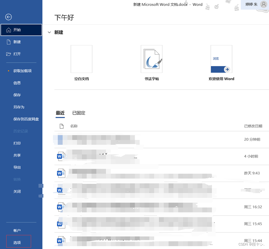Open the 打开 page in sidebar
Viewport: 269px width, 249px height.
tap(21, 54)
